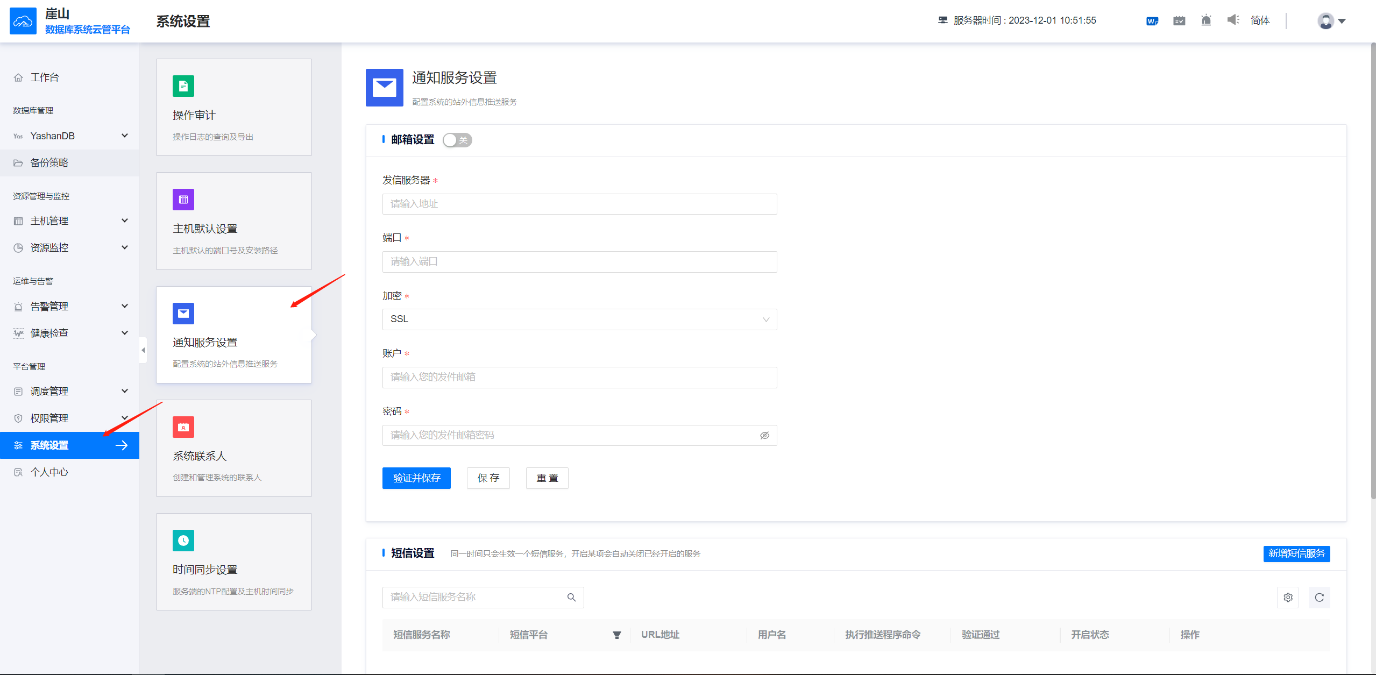Filter by SMS platform column icon
This screenshot has height=675, width=1376.
[617, 635]
